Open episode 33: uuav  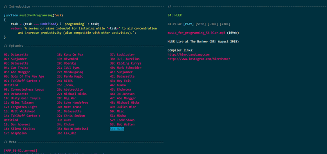pyautogui.click(x=64, y=120)
